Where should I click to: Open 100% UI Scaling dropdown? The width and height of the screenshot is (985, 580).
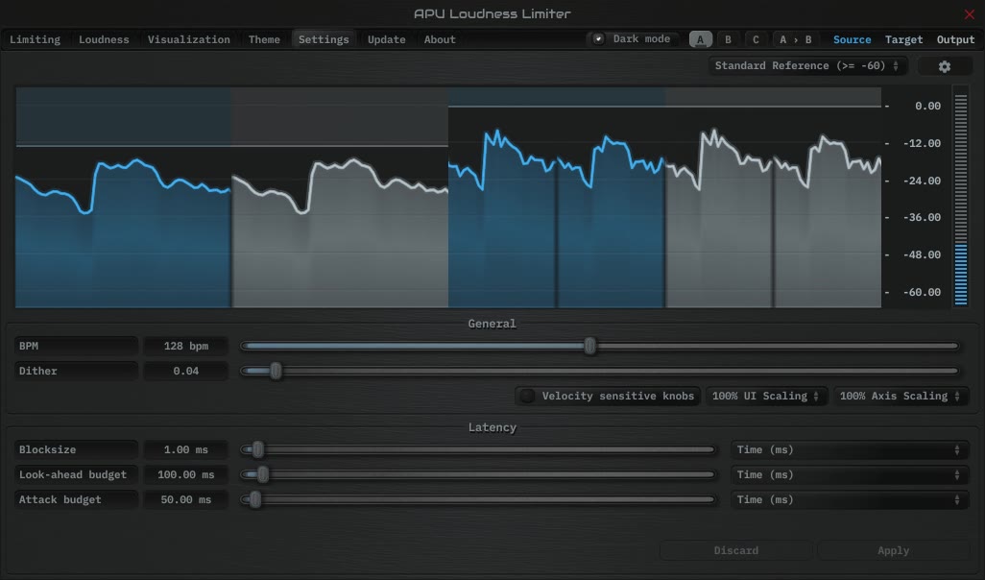point(766,396)
